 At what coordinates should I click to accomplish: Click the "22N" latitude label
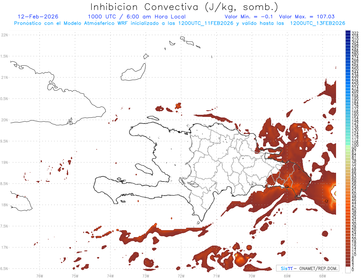tap(4, 35)
